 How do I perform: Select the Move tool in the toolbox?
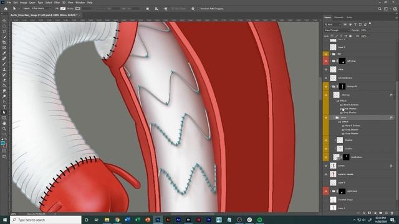[x=4, y=21]
